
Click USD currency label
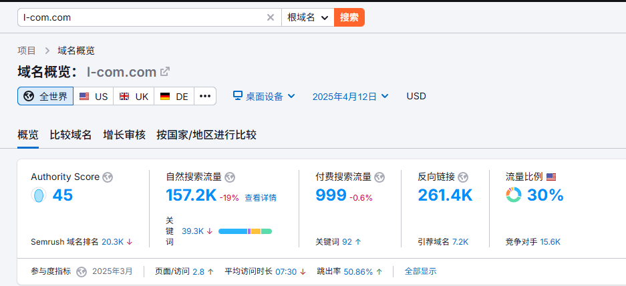click(x=416, y=96)
